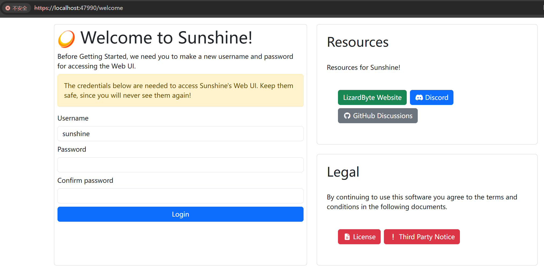Click the yellow credentials warning box
This screenshot has height=277, width=544.
tap(180, 90)
